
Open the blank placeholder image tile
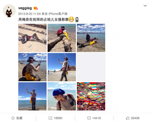pos(91,67)
